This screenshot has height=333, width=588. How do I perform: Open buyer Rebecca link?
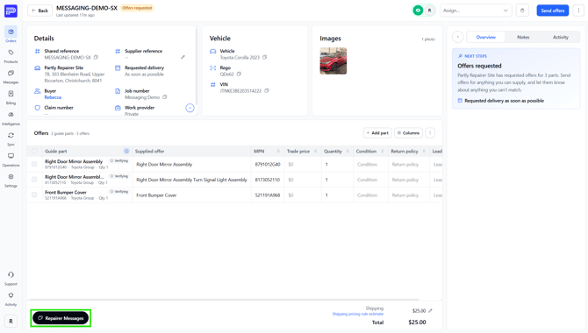click(53, 97)
